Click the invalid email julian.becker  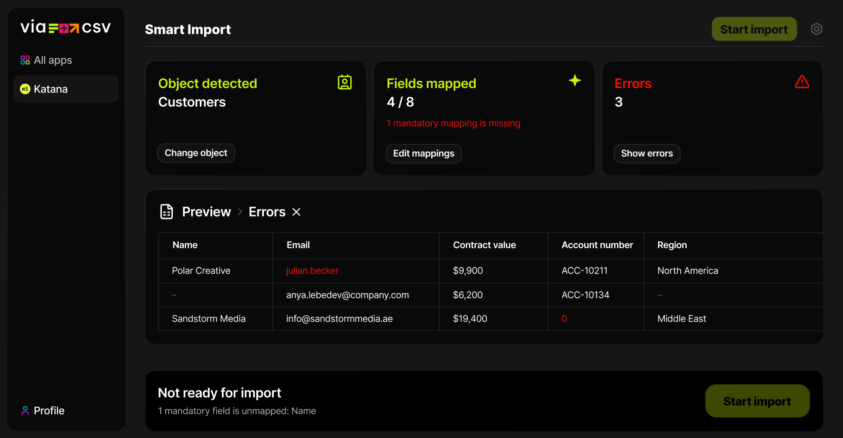point(312,271)
